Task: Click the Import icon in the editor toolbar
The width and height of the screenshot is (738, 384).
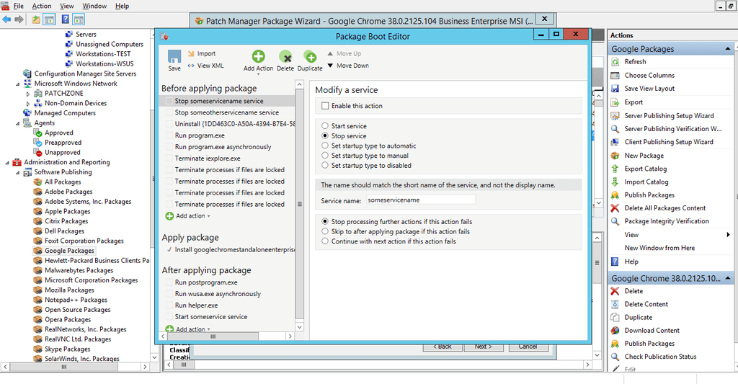Action: (x=191, y=53)
